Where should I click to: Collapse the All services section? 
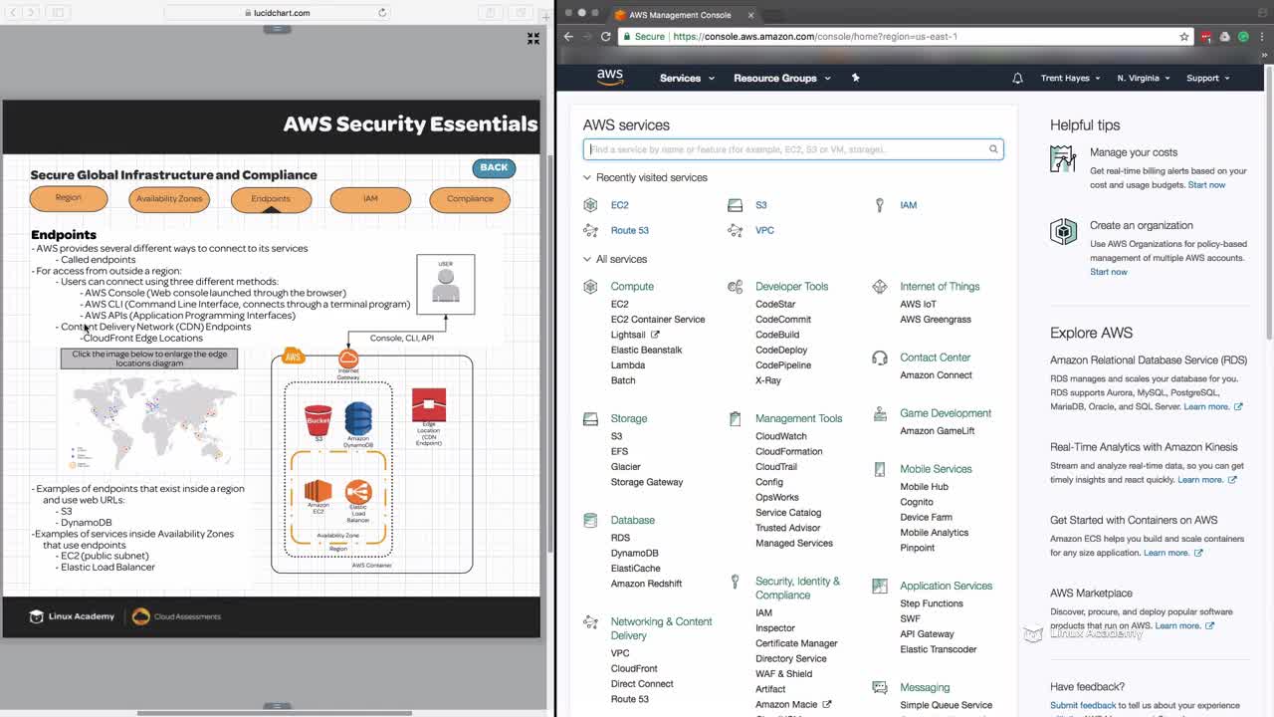coord(587,259)
